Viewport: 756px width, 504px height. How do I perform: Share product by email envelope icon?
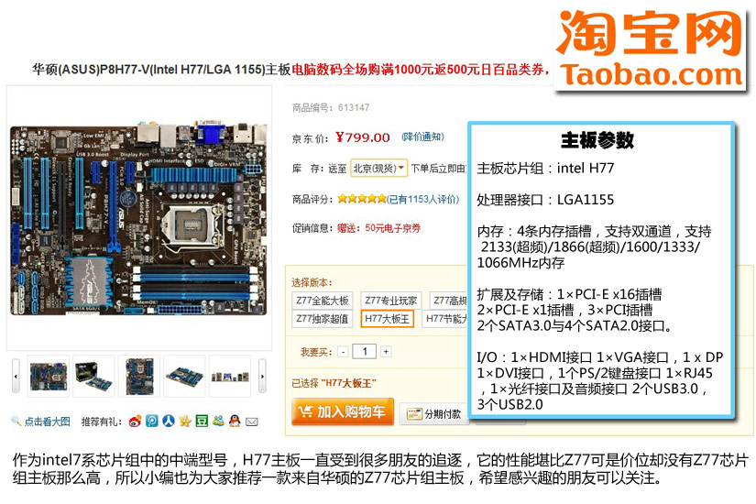pyautogui.click(x=252, y=422)
